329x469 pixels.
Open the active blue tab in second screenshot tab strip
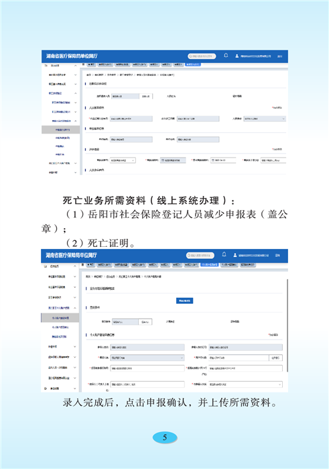click(x=210, y=265)
